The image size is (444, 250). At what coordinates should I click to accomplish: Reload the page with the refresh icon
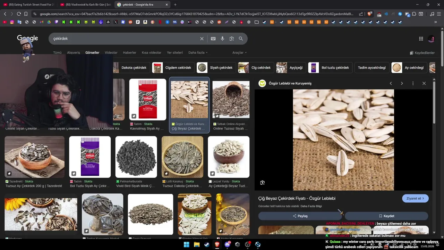click(x=19, y=14)
